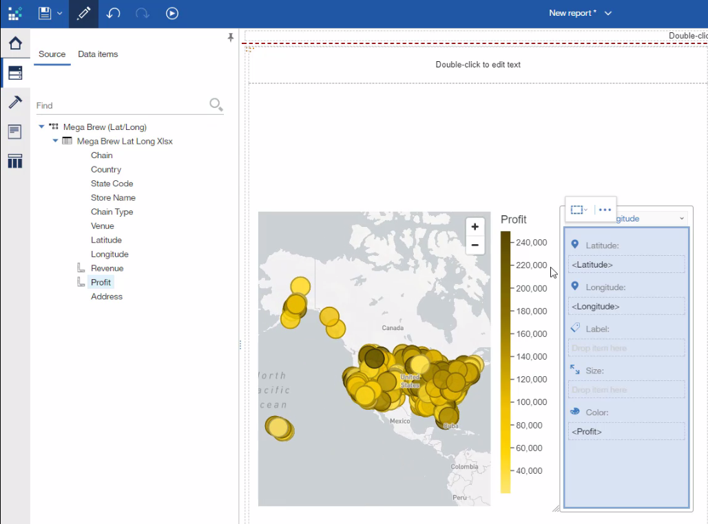Click the pin icon on data panel

[231, 38]
